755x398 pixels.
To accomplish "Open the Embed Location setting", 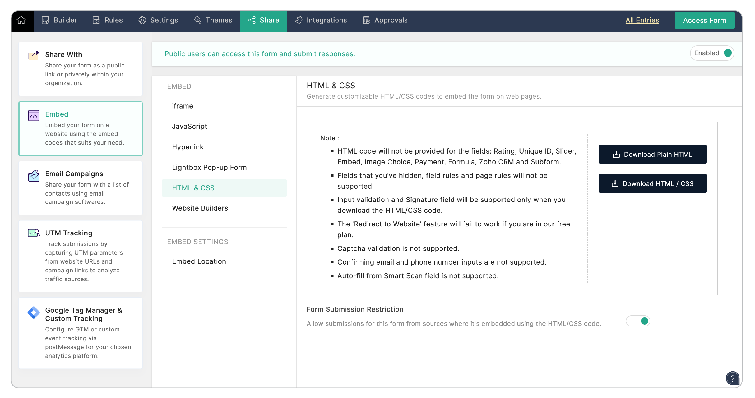I will (199, 261).
